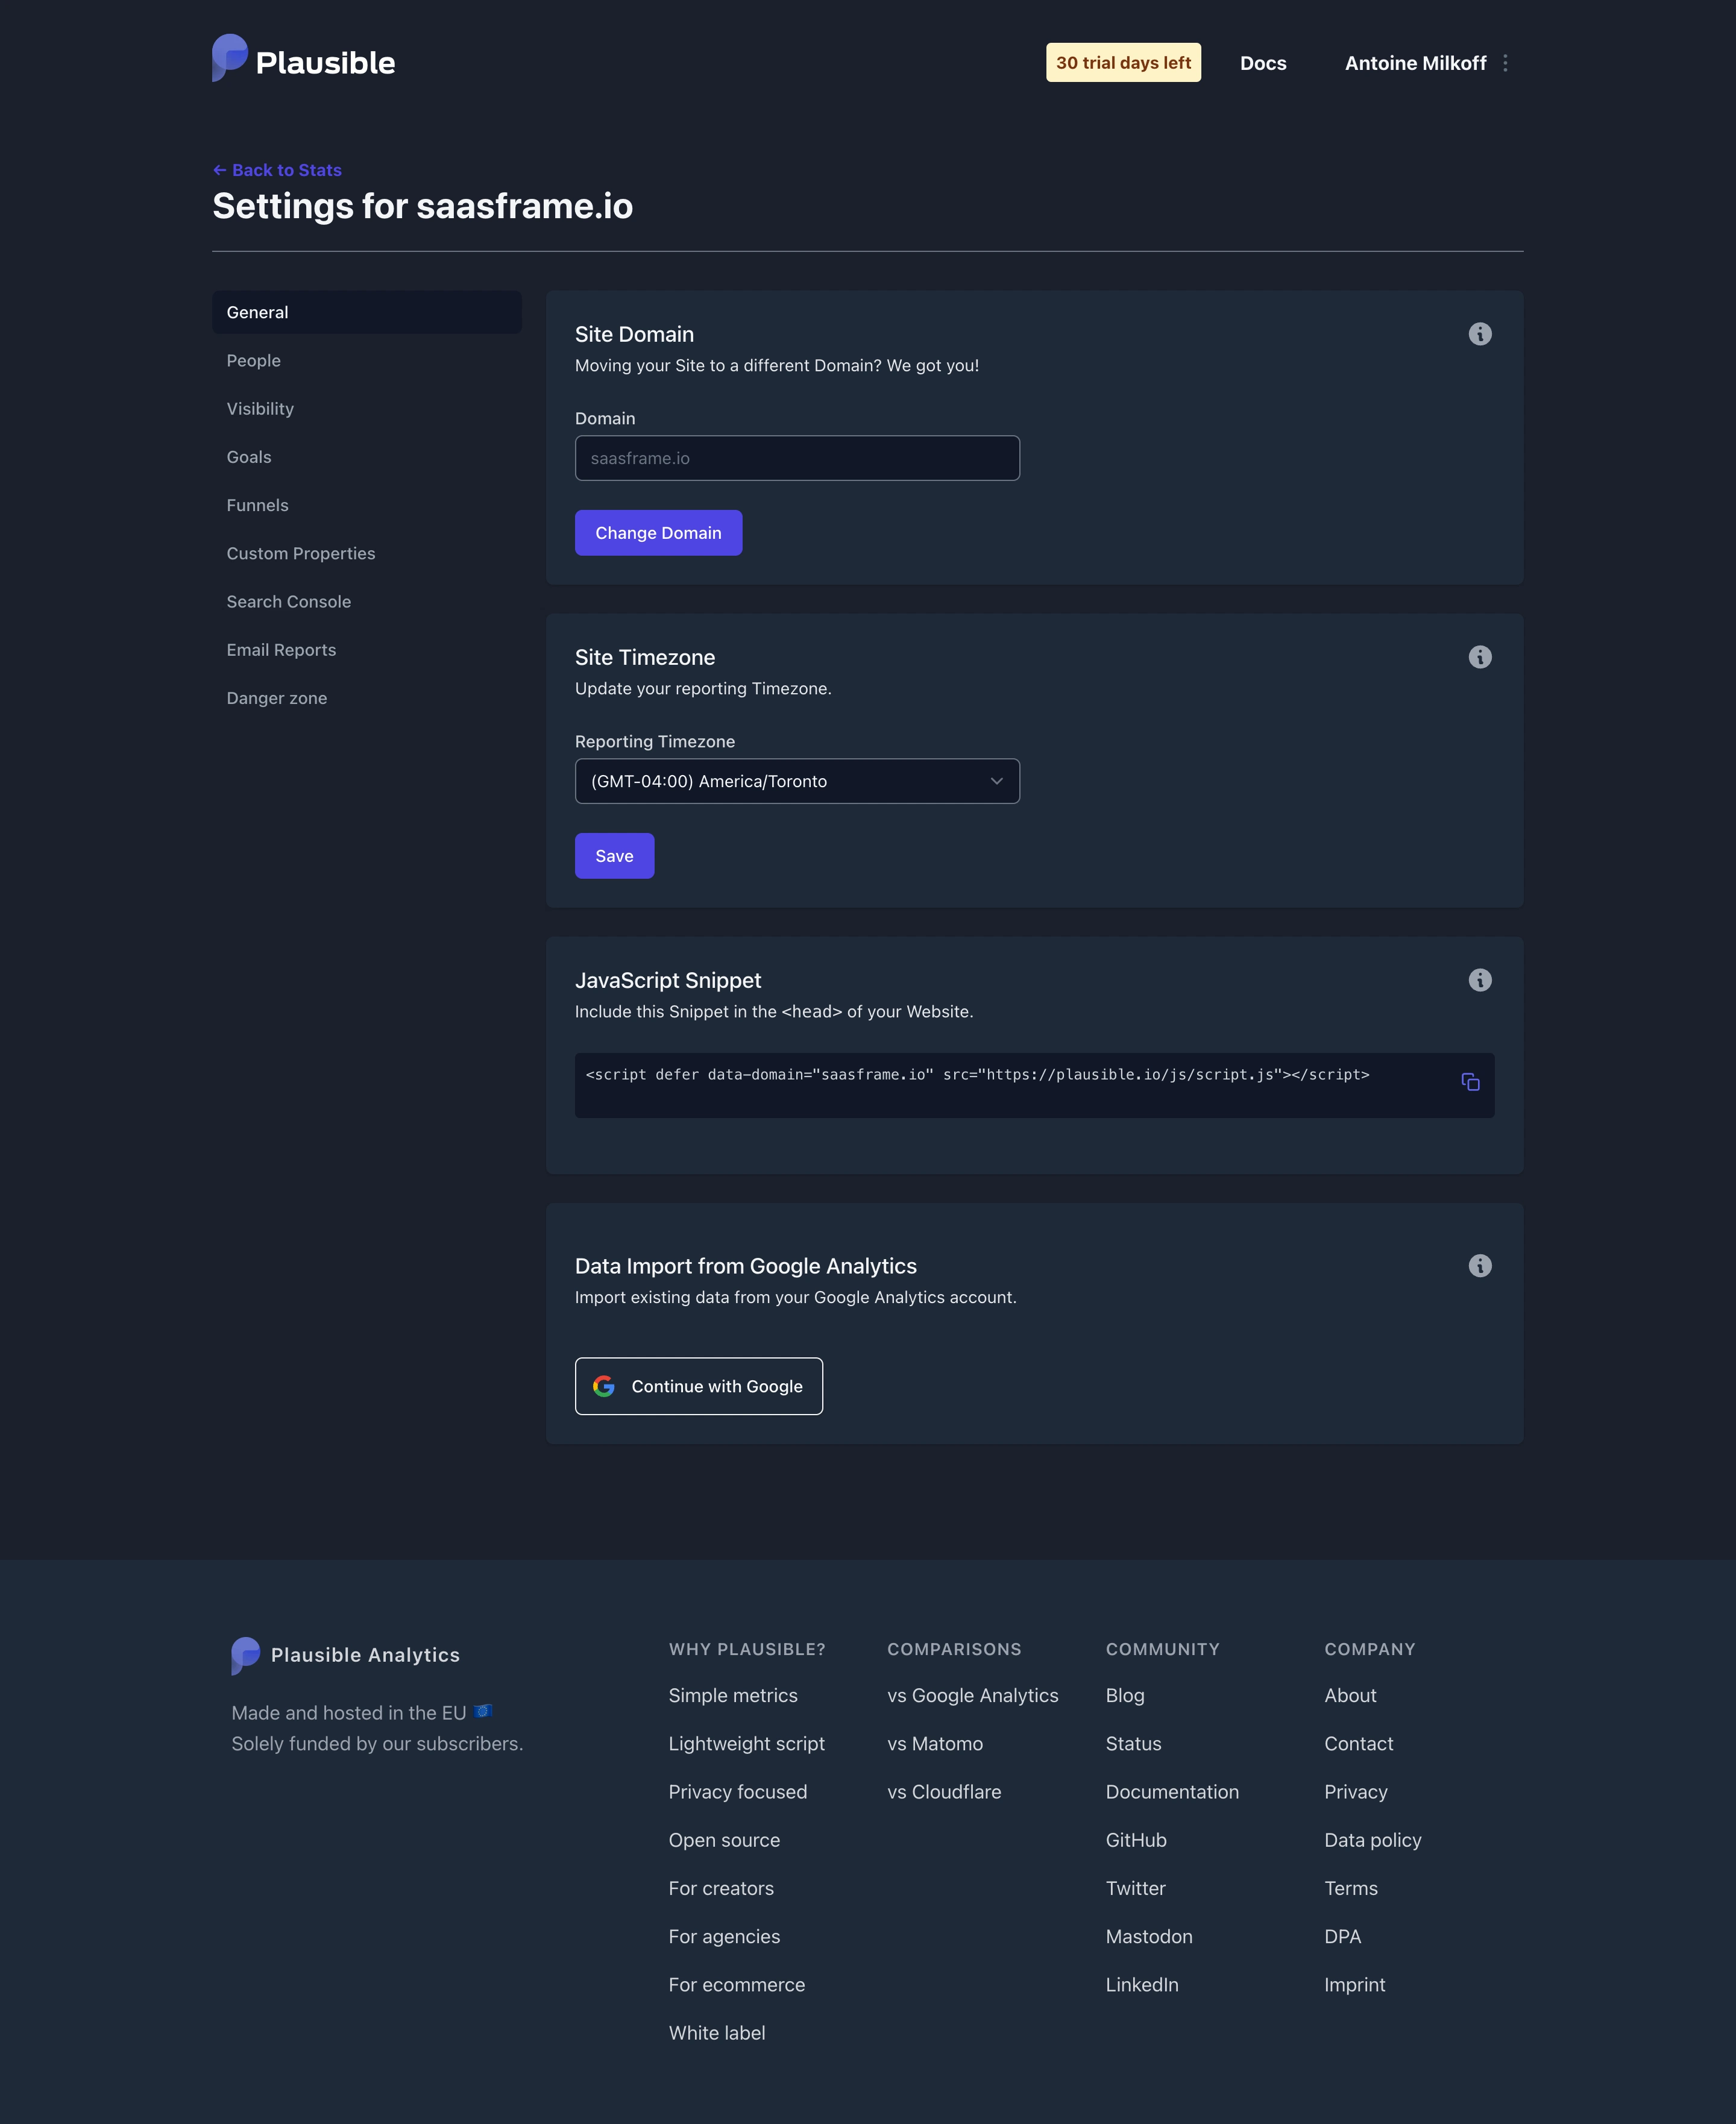The width and height of the screenshot is (1736, 2124).
Task: Open Email Reports settings
Action: coord(366,650)
